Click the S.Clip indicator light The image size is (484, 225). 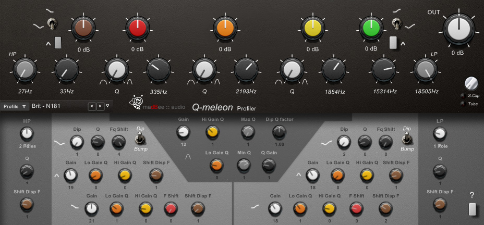463,96
